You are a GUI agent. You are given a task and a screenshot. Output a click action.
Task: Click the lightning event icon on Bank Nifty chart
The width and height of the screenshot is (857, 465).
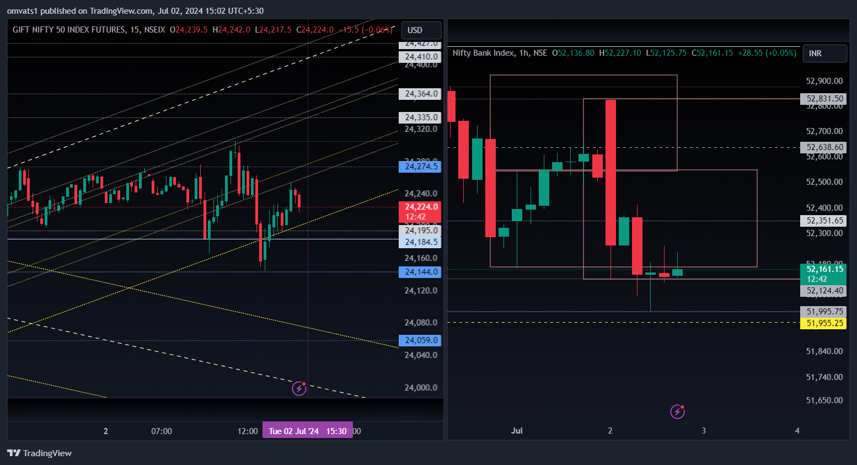[677, 411]
